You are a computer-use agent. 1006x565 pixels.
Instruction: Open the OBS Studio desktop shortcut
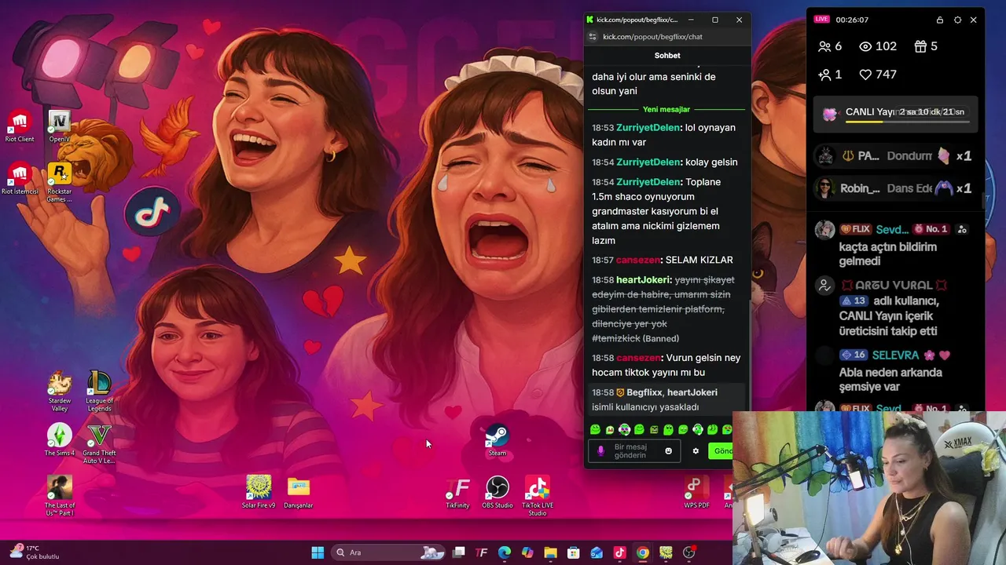497,492
